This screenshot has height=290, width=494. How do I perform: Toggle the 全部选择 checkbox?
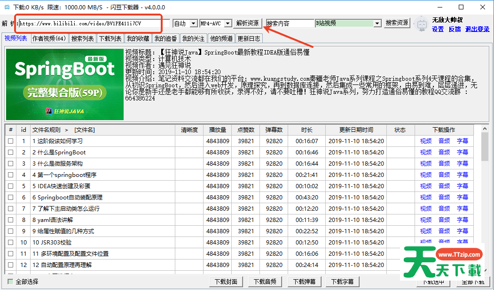(x=11, y=282)
